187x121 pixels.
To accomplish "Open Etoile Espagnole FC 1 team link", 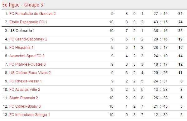I will click(28, 22).
